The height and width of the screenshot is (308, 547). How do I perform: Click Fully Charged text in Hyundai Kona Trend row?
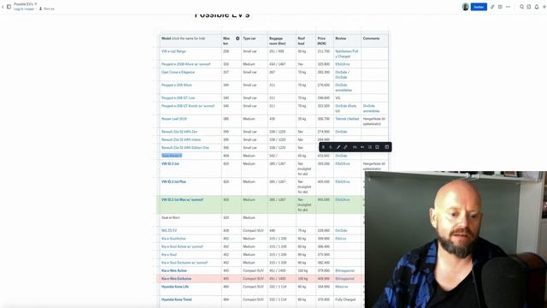[345, 299]
